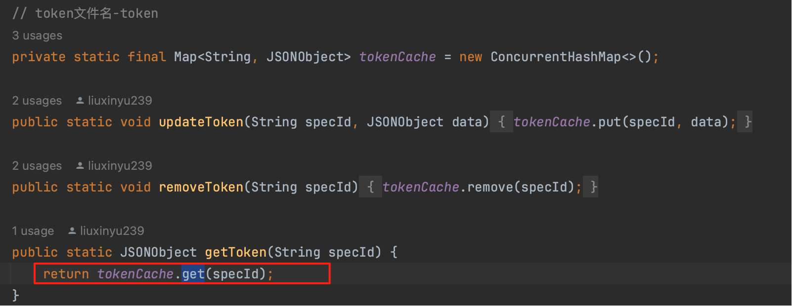Show the "2 usages" hint above updateToken
The image size is (792, 306).
point(37,101)
